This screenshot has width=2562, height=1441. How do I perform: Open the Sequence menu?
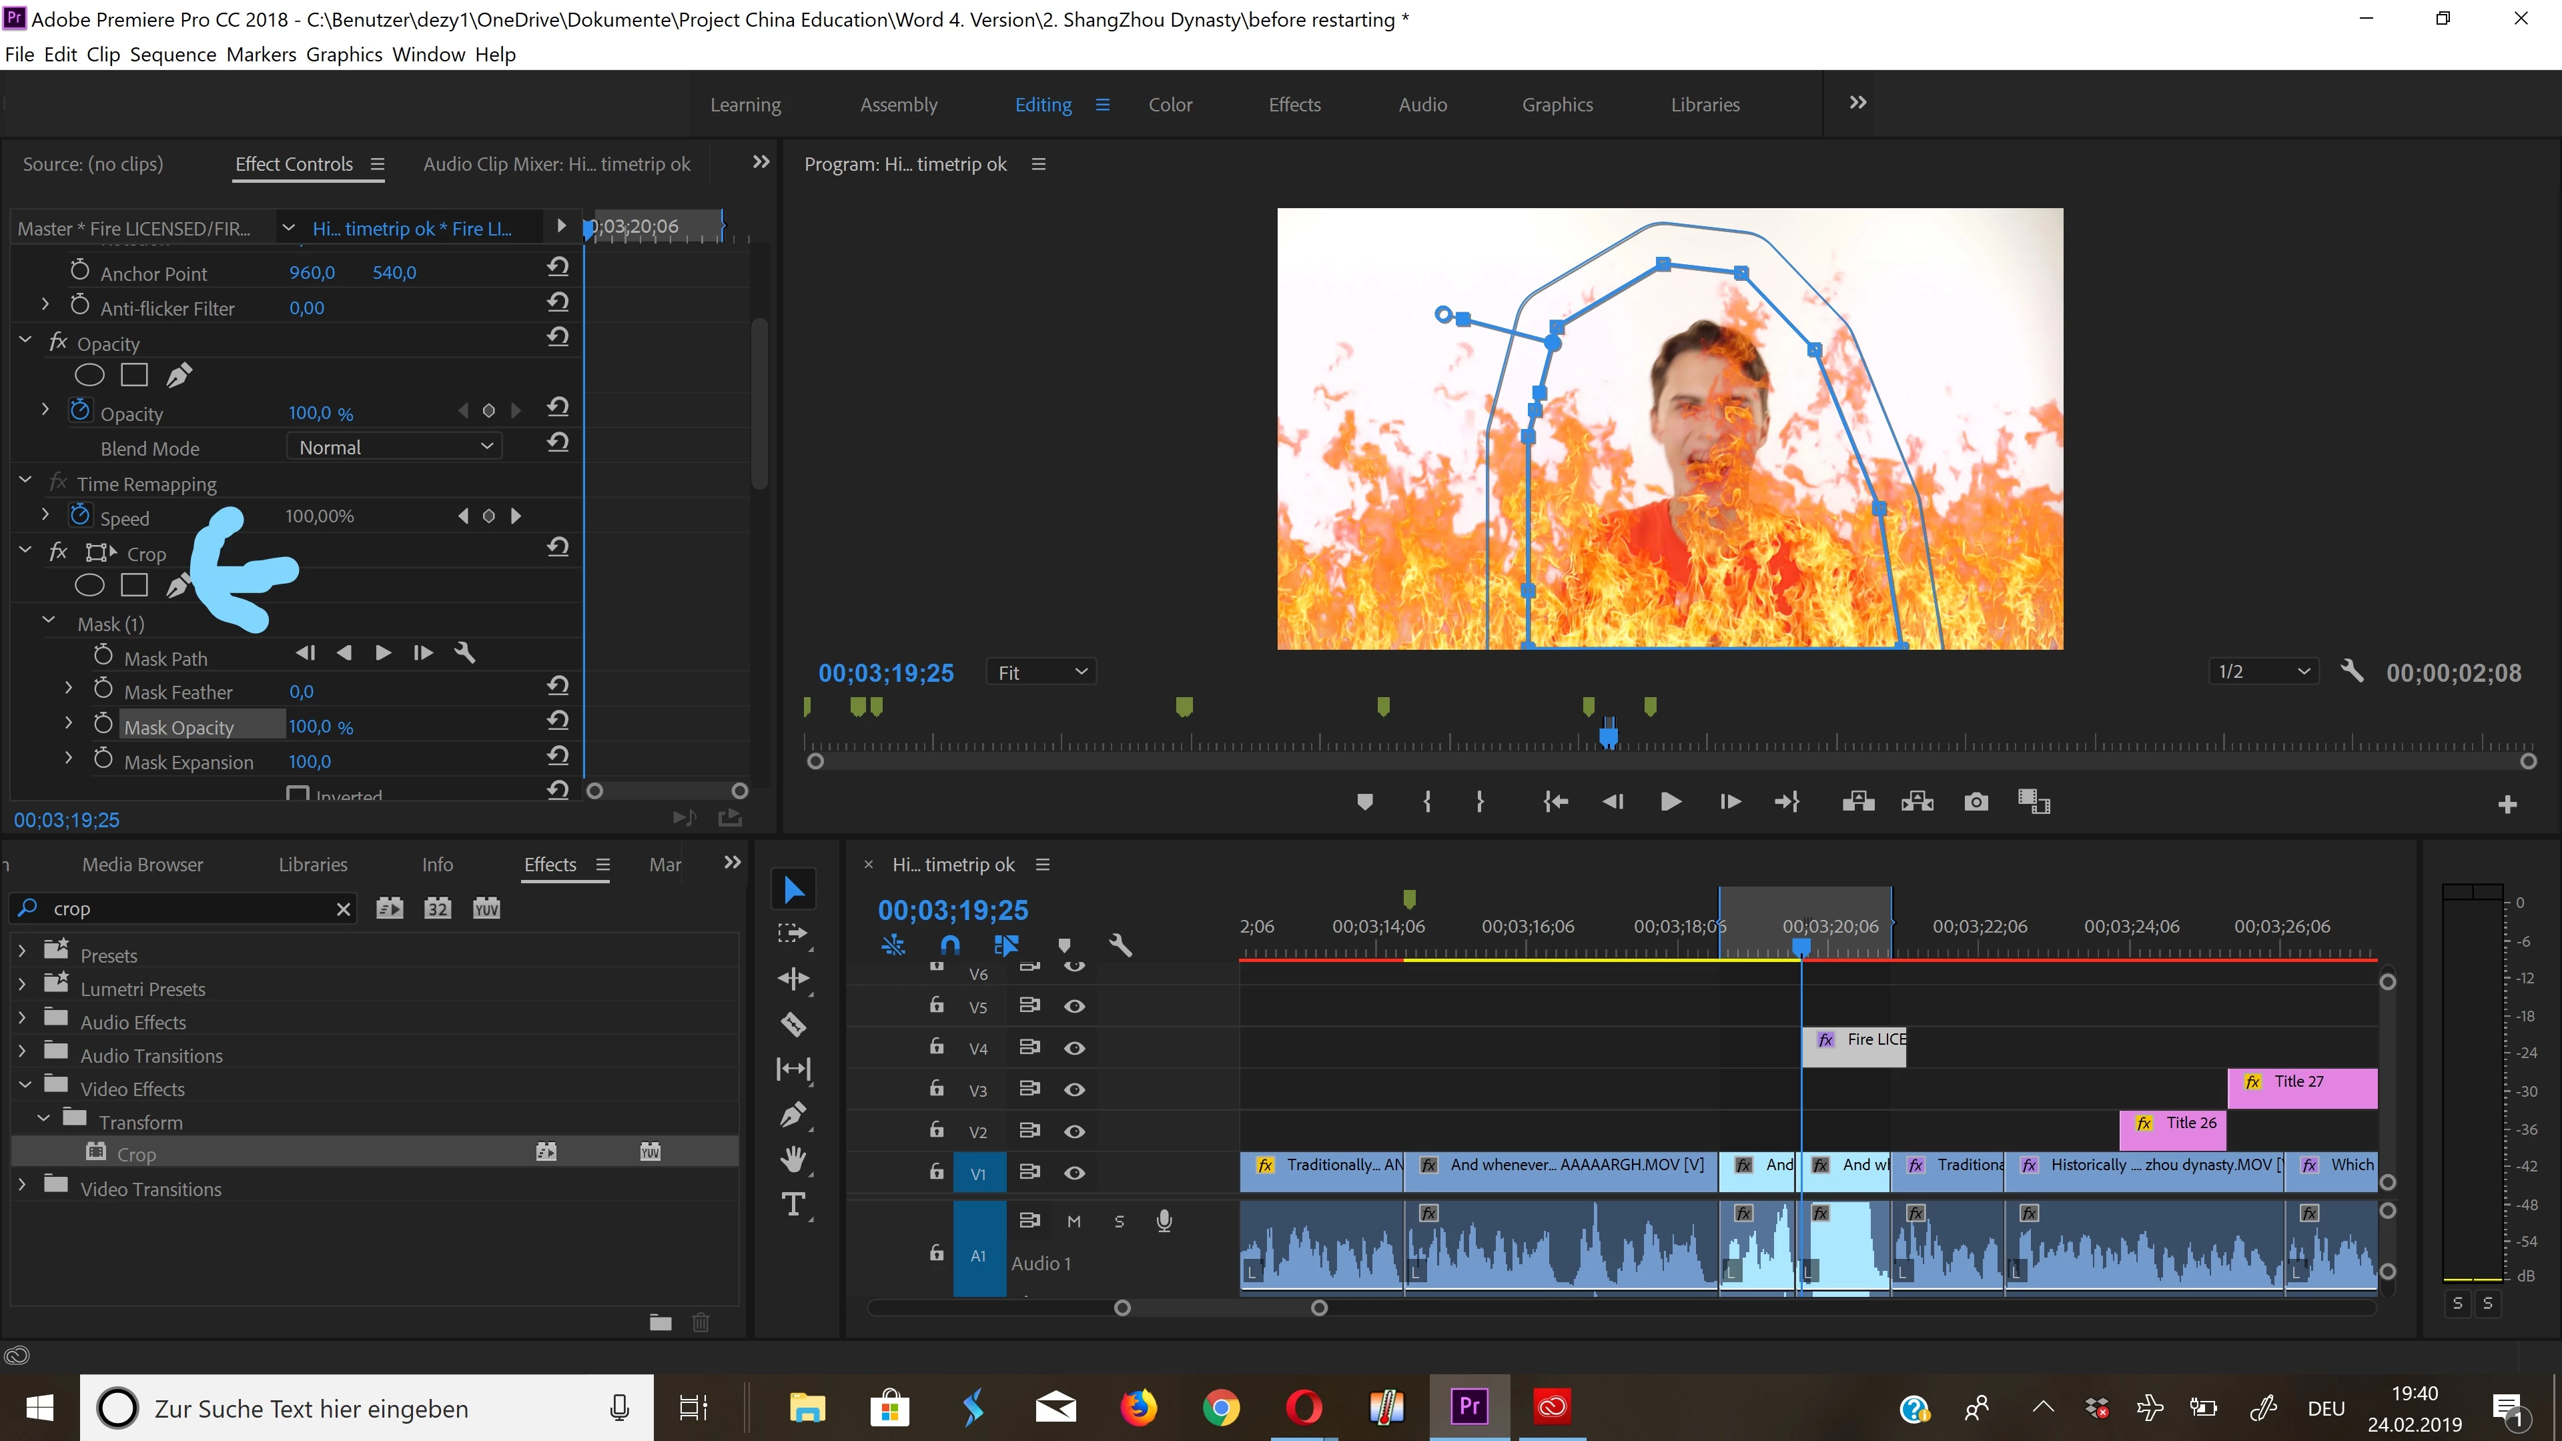pos(173,55)
